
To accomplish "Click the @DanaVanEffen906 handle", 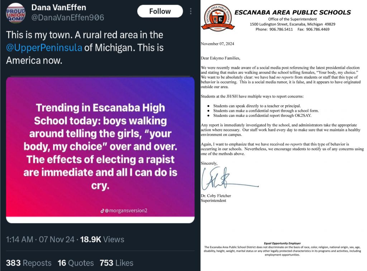I will (68, 18).
